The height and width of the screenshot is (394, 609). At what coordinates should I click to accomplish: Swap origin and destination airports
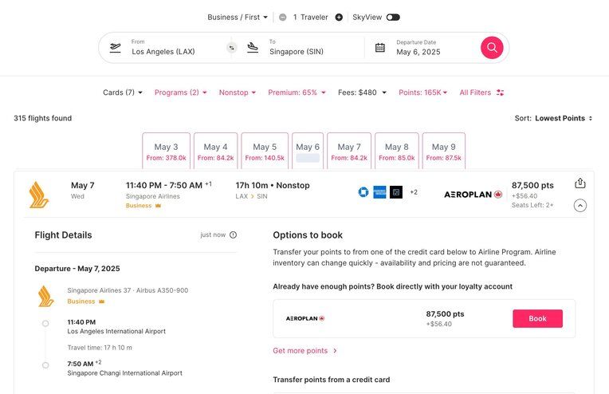point(232,48)
